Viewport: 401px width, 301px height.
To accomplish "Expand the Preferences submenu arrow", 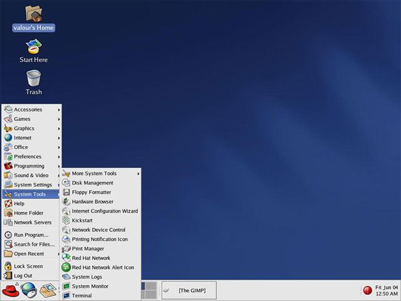I will pyautogui.click(x=59, y=157).
